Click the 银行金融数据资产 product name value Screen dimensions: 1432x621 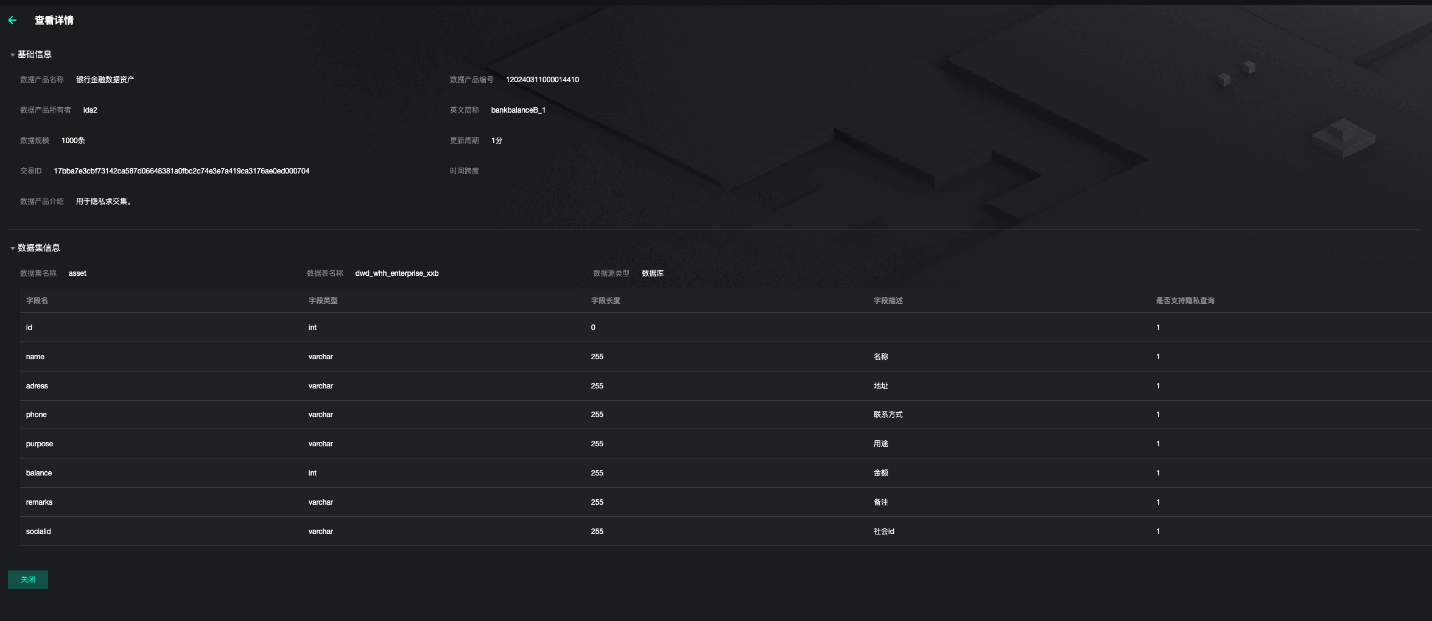click(105, 80)
